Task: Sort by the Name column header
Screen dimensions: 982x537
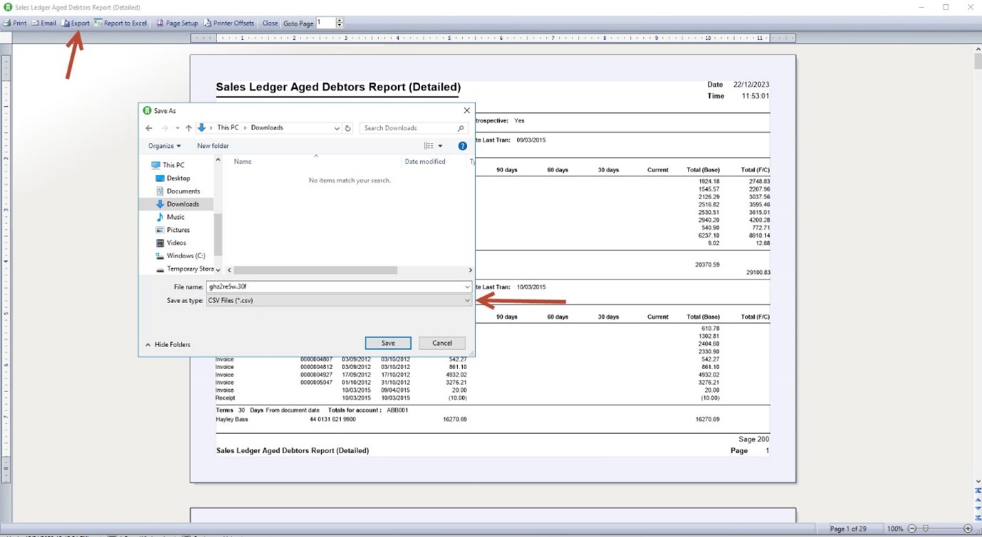Action: click(x=243, y=161)
